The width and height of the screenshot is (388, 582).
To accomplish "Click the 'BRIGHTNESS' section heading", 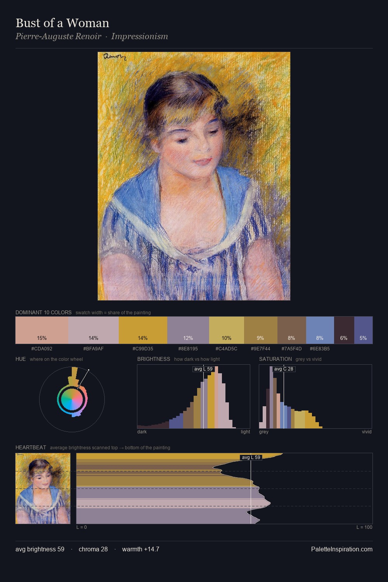I will (x=154, y=359).
